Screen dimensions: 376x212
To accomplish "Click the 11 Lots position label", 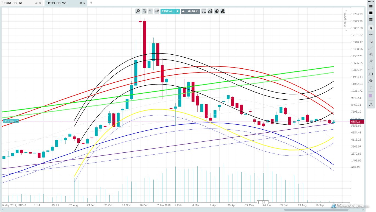I will point(11,121).
